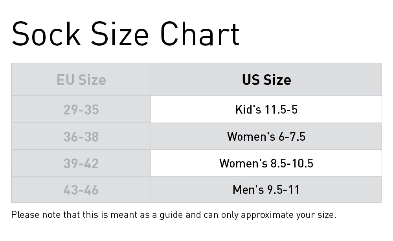Click the word "Women's" in the 8.5-10.5 row
The image size is (393, 241).
[243, 163]
